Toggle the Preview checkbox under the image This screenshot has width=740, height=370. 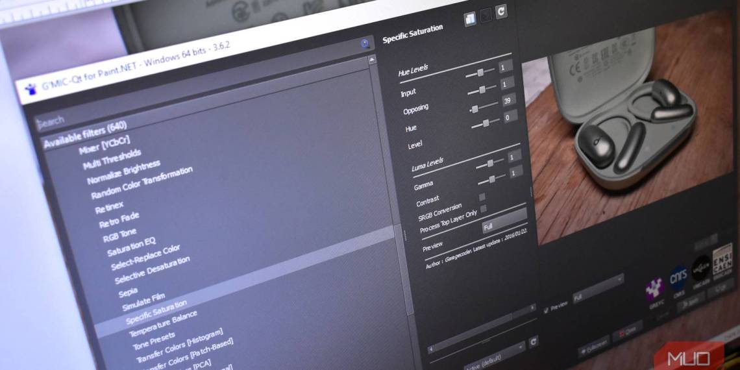(x=546, y=310)
